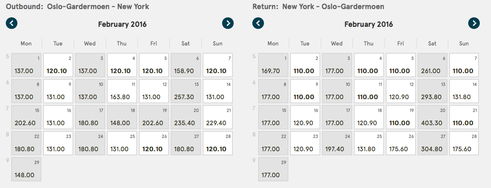
Task: Select outbound February 26 fare 120.10
Action: pyautogui.click(x=154, y=143)
